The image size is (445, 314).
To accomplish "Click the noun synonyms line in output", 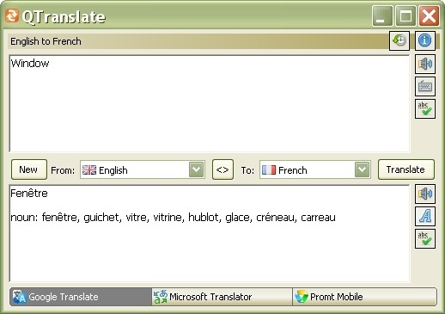I will pyautogui.click(x=173, y=218).
